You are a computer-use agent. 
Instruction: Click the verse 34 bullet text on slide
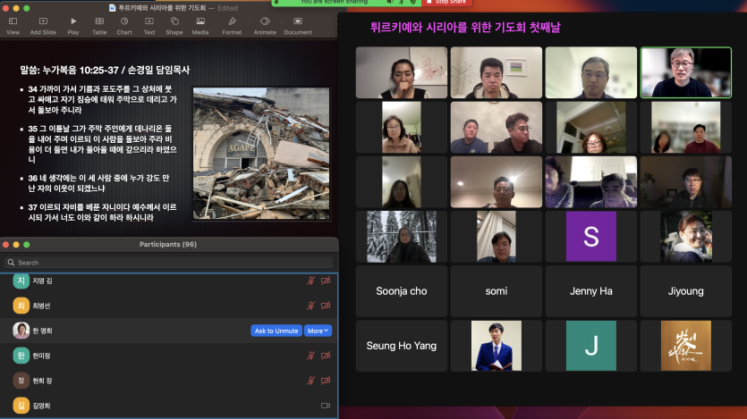(x=102, y=99)
